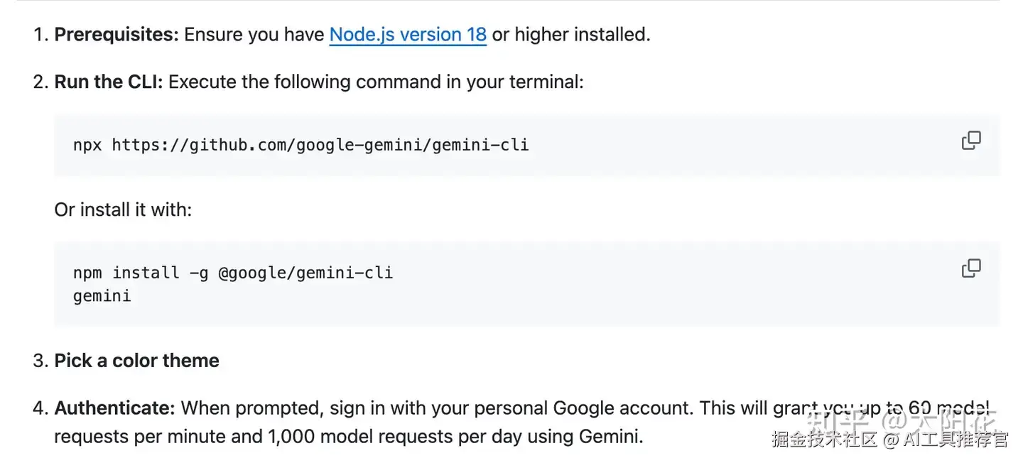Click the 'Ensure you have' text
This screenshot has height=463, width=1023.
[254, 34]
